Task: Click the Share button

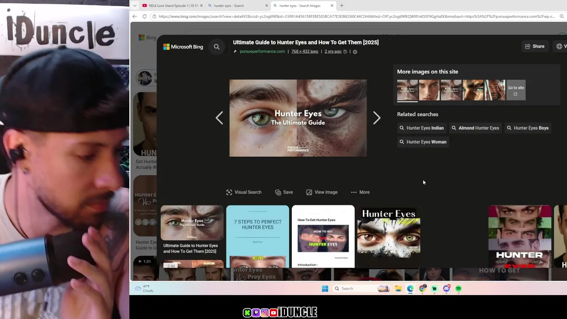Action: click(535, 46)
